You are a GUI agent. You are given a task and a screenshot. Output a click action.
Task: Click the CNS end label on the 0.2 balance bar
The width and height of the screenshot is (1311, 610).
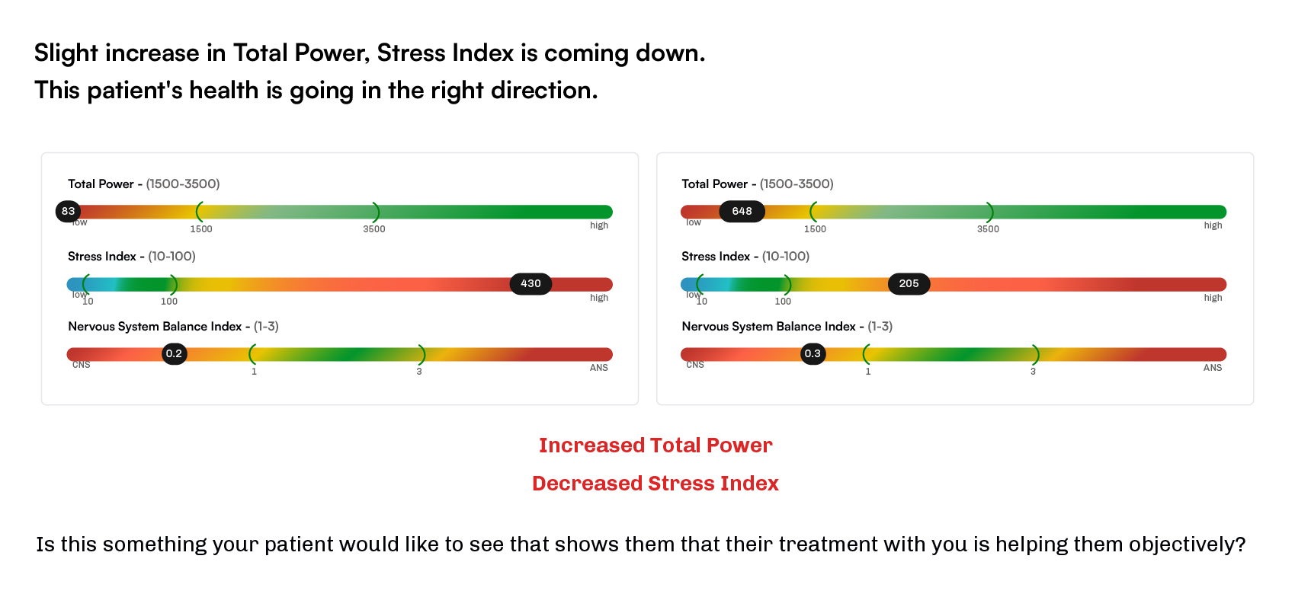point(82,365)
